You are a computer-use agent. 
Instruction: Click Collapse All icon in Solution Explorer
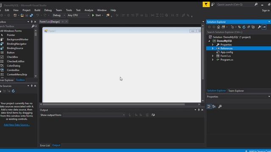point(249,27)
